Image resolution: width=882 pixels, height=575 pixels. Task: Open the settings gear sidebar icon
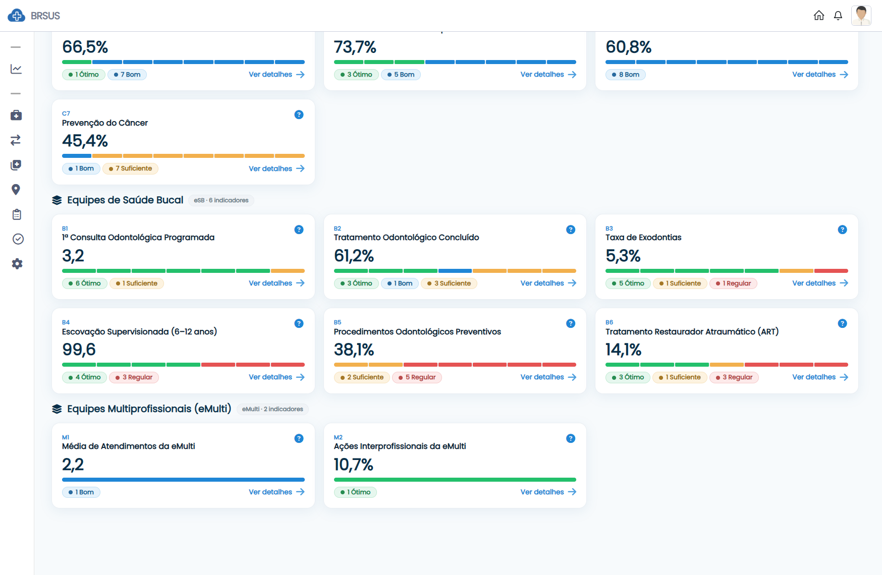point(17,264)
